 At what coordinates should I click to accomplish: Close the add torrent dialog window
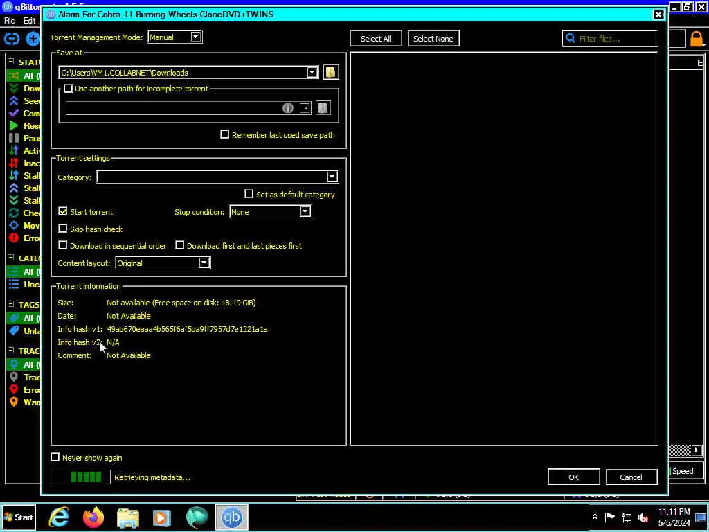tap(658, 15)
